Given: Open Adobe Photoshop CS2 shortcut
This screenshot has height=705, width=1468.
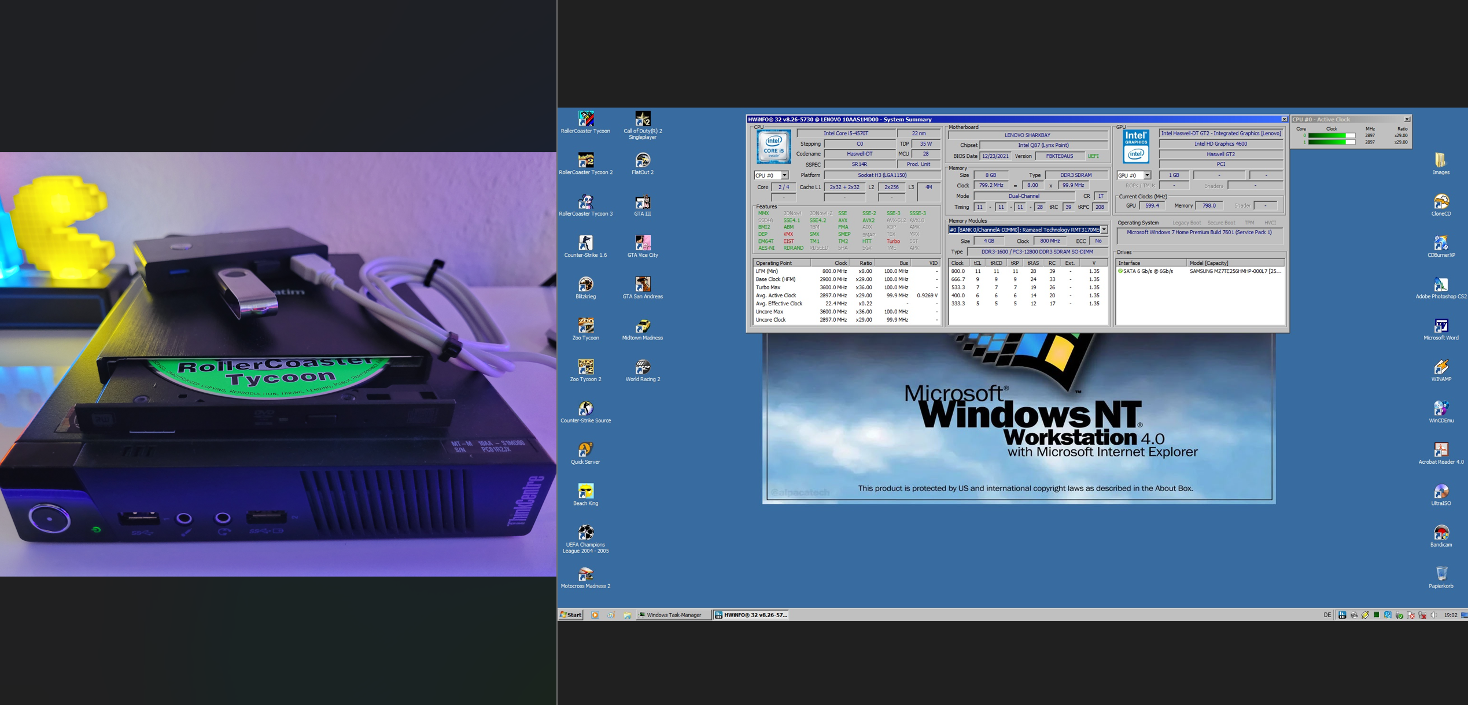Looking at the screenshot, I should (1441, 288).
